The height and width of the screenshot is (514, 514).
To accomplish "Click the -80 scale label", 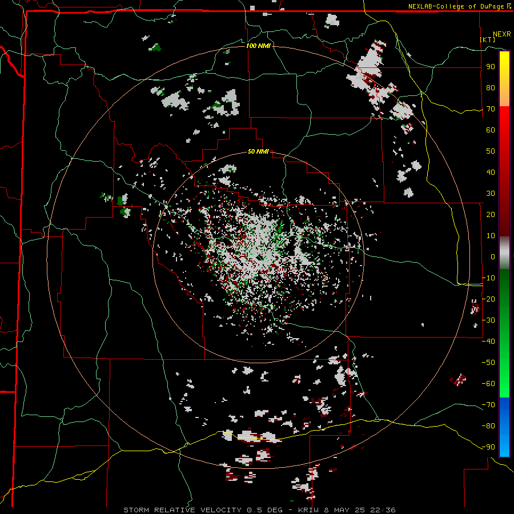I will point(488,426).
